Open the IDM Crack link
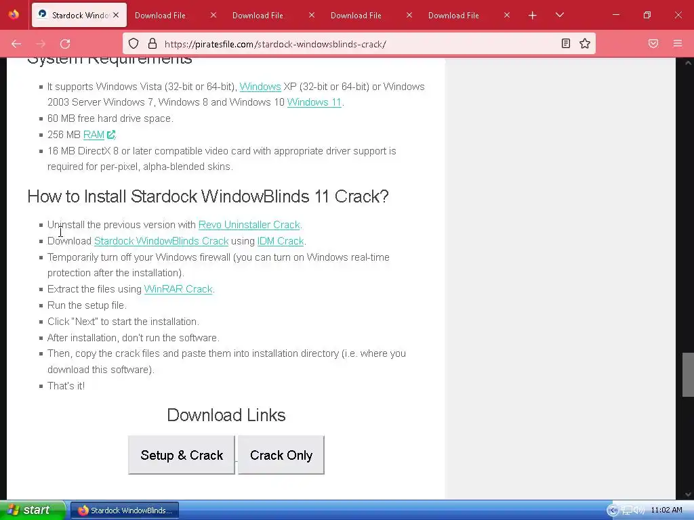Viewport: 694px width, 520px height. [x=281, y=241]
